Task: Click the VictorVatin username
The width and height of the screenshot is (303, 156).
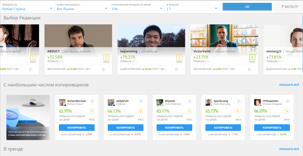Action: tap(202, 52)
